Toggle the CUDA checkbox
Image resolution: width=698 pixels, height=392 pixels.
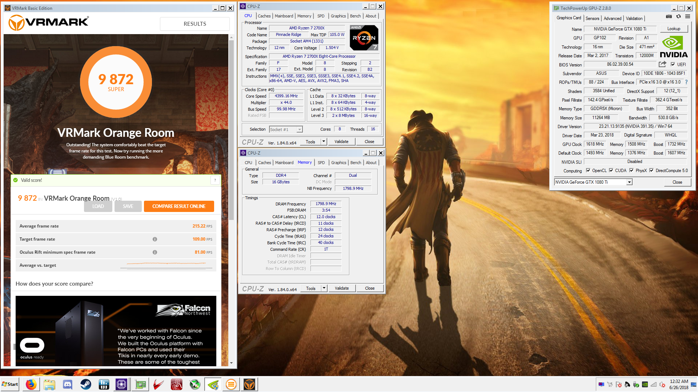(x=611, y=171)
